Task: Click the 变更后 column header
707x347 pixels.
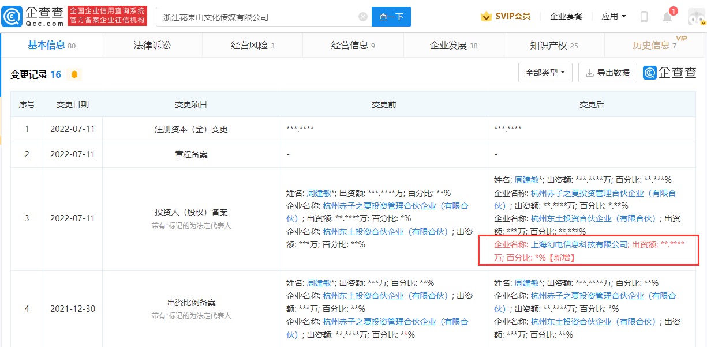Action: (592, 104)
